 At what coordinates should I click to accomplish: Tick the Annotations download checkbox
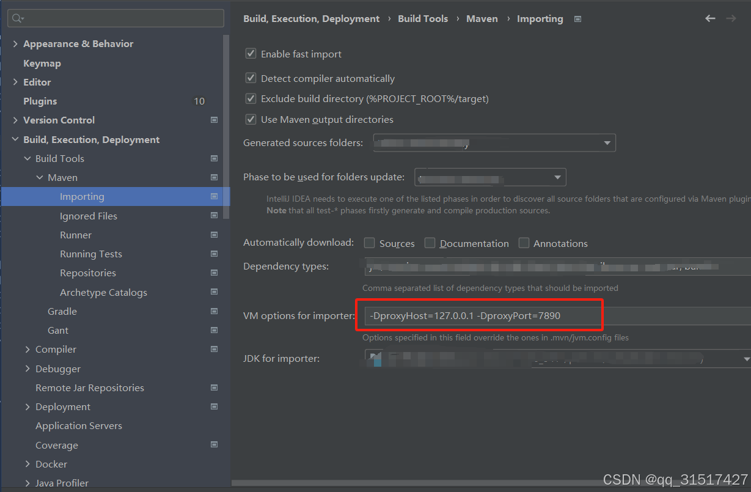point(524,243)
